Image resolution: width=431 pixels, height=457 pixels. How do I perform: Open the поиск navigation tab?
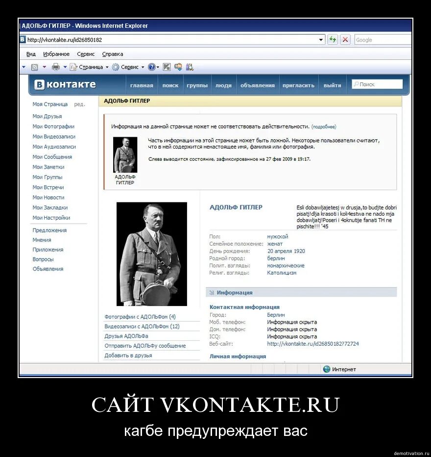170,85
